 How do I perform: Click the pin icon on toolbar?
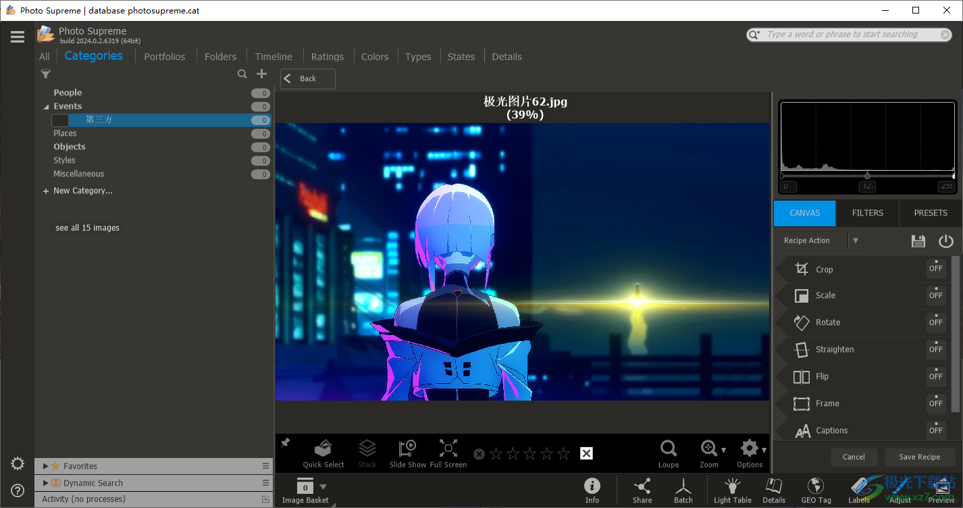click(x=285, y=443)
